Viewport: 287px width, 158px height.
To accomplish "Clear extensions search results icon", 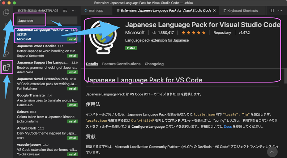I will [65, 11].
